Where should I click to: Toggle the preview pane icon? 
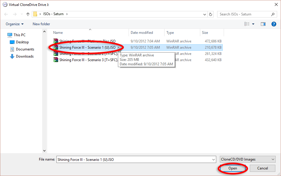pos(263,24)
